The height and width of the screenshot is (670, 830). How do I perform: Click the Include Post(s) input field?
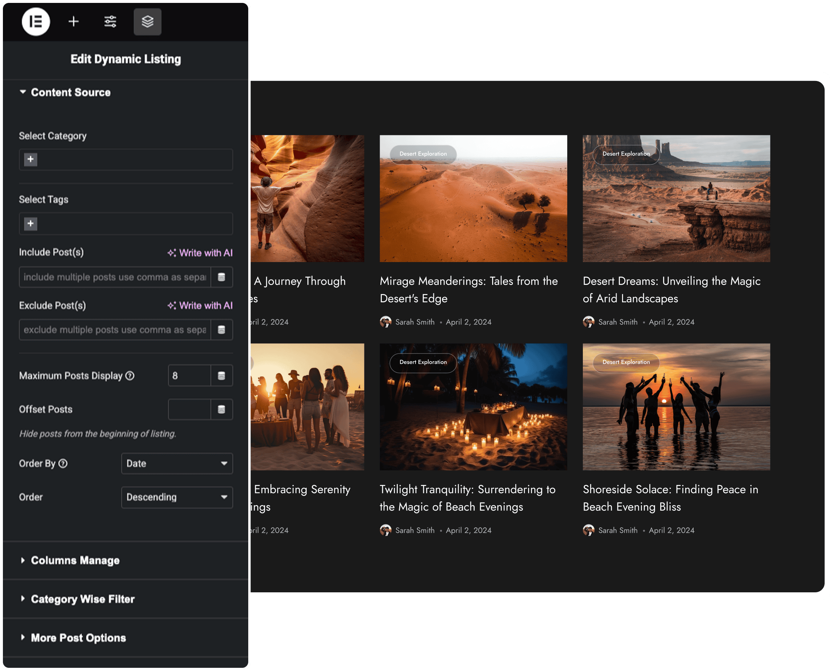(115, 277)
